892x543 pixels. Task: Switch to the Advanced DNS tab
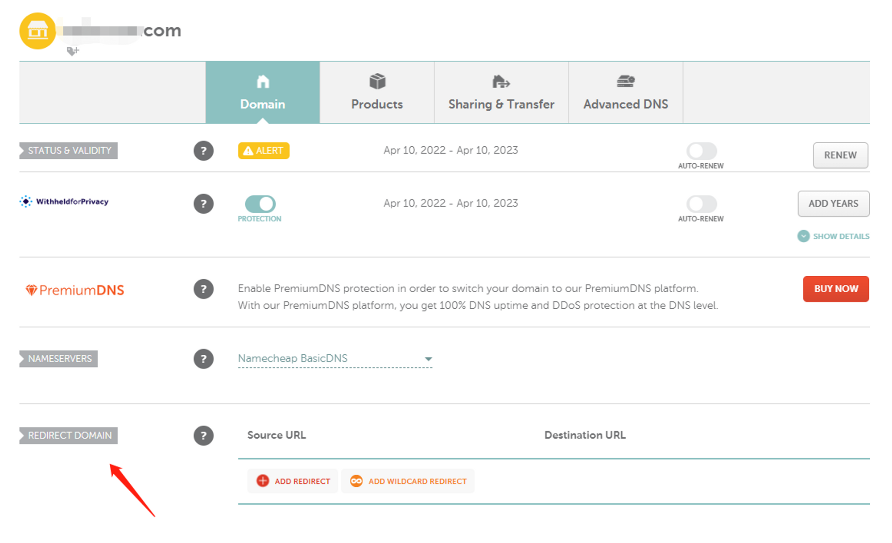[625, 92]
